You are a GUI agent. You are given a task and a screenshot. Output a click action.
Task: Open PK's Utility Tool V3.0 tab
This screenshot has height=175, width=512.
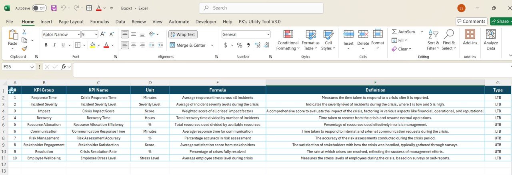(x=260, y=22)
